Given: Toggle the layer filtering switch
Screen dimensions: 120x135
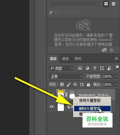Looking at the screenshot, I should 117,68.
